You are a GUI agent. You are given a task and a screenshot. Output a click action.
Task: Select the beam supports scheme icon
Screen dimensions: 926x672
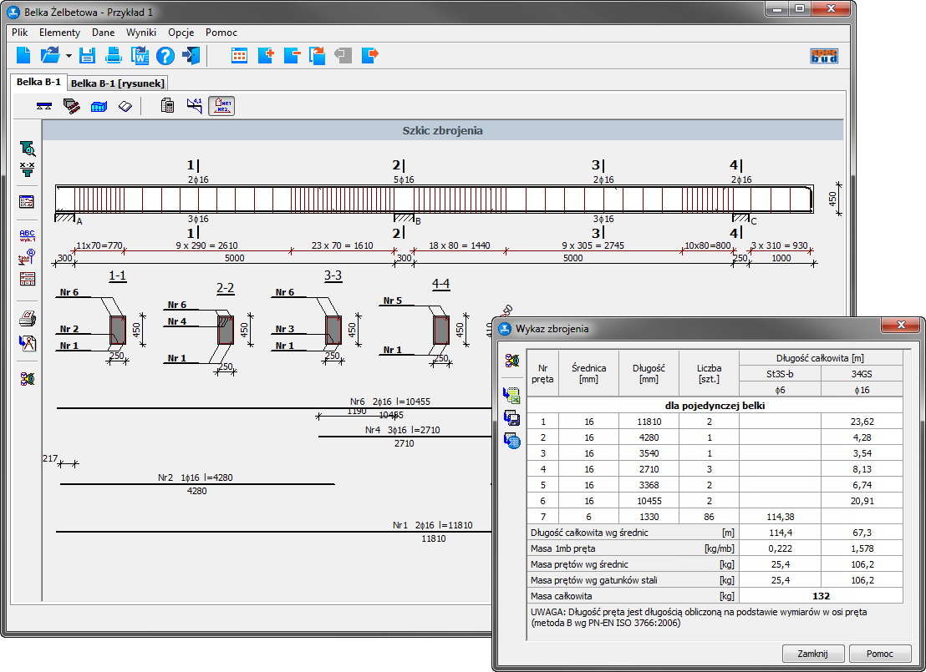point(43,106)
